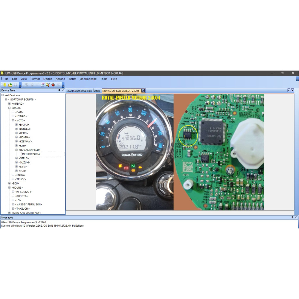The height and width of the screenshot is (299, 299).
Task: Expand the IMMO AND SMART KEY node
Action: point(9,213)
